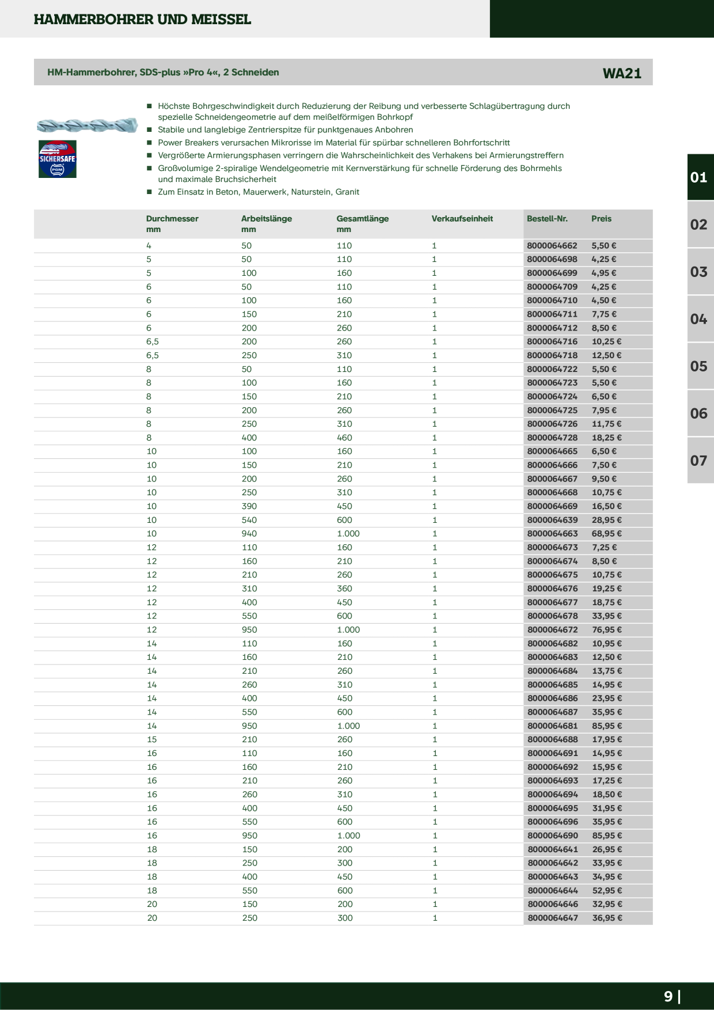Select order number 8000064681
The height and width of the screenshot is (1010, 714).
[x=552, y=726]
